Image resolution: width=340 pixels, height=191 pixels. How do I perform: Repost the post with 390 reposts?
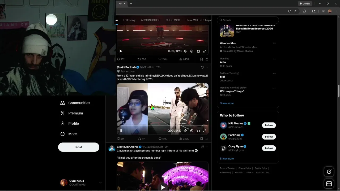coord(142,59)
